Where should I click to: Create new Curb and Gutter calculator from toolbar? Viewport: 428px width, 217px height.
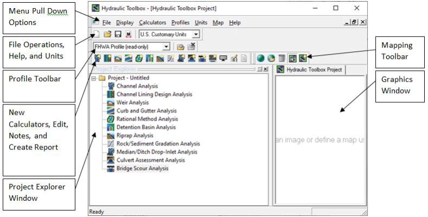click(x=128, y=58)
